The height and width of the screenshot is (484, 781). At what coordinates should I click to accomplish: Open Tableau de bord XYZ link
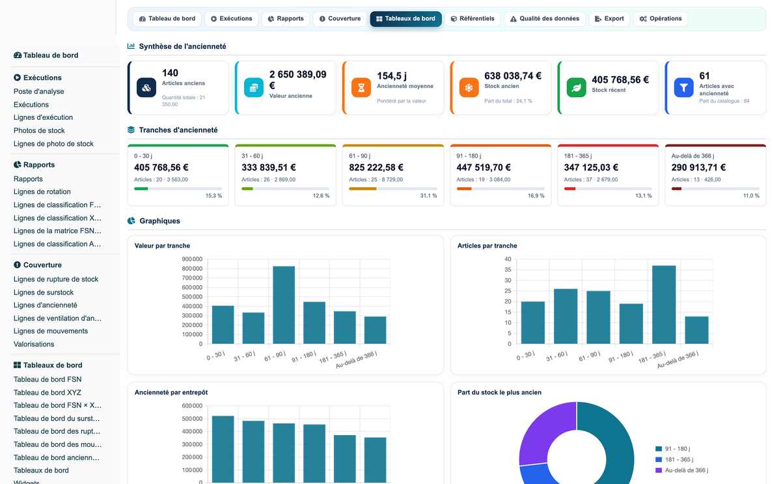pyautogui.click(x=48, y=393)
